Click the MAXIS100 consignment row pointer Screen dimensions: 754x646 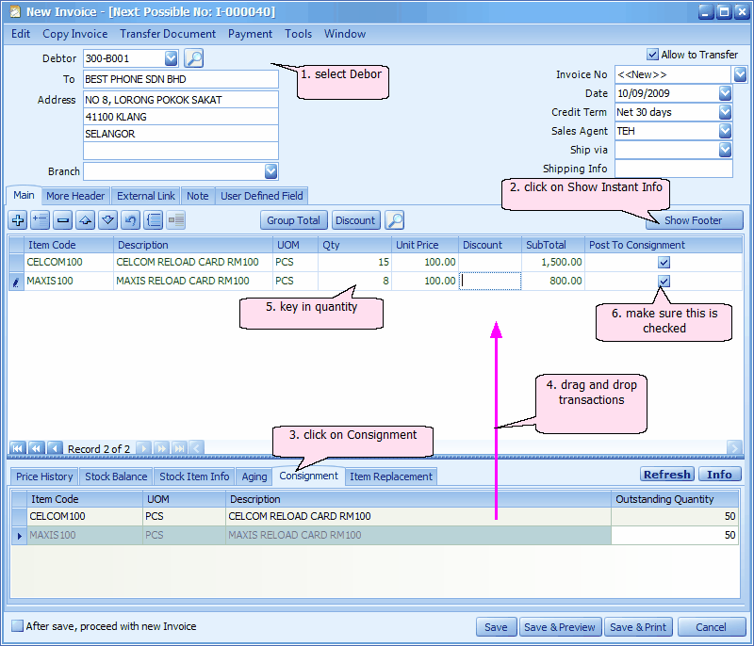[x=19, y=536]
